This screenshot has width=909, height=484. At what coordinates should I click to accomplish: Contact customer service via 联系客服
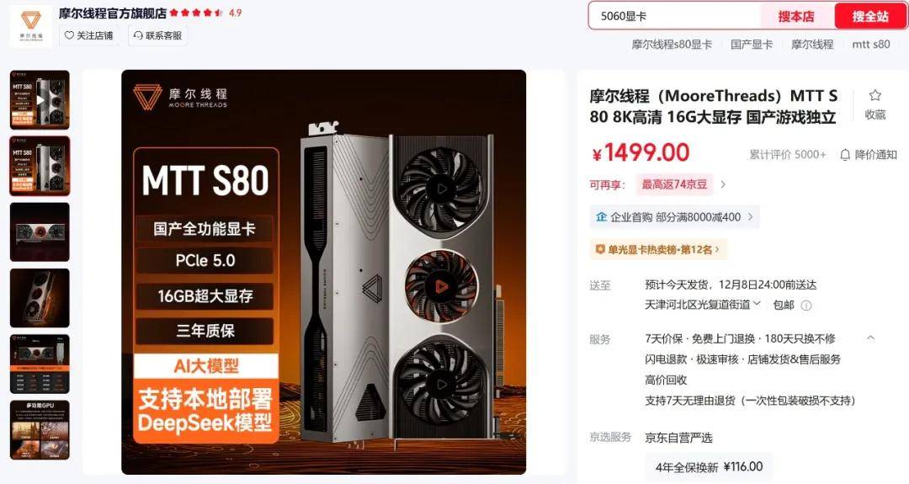point(157,35)
